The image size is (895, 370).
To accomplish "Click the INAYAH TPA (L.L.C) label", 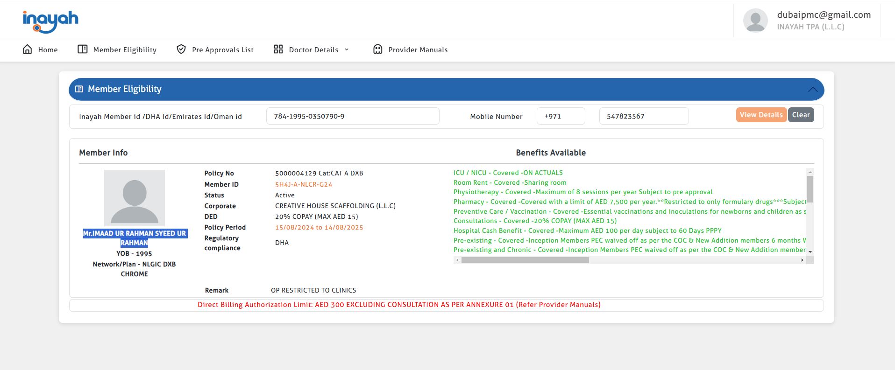I will [811, 27].
